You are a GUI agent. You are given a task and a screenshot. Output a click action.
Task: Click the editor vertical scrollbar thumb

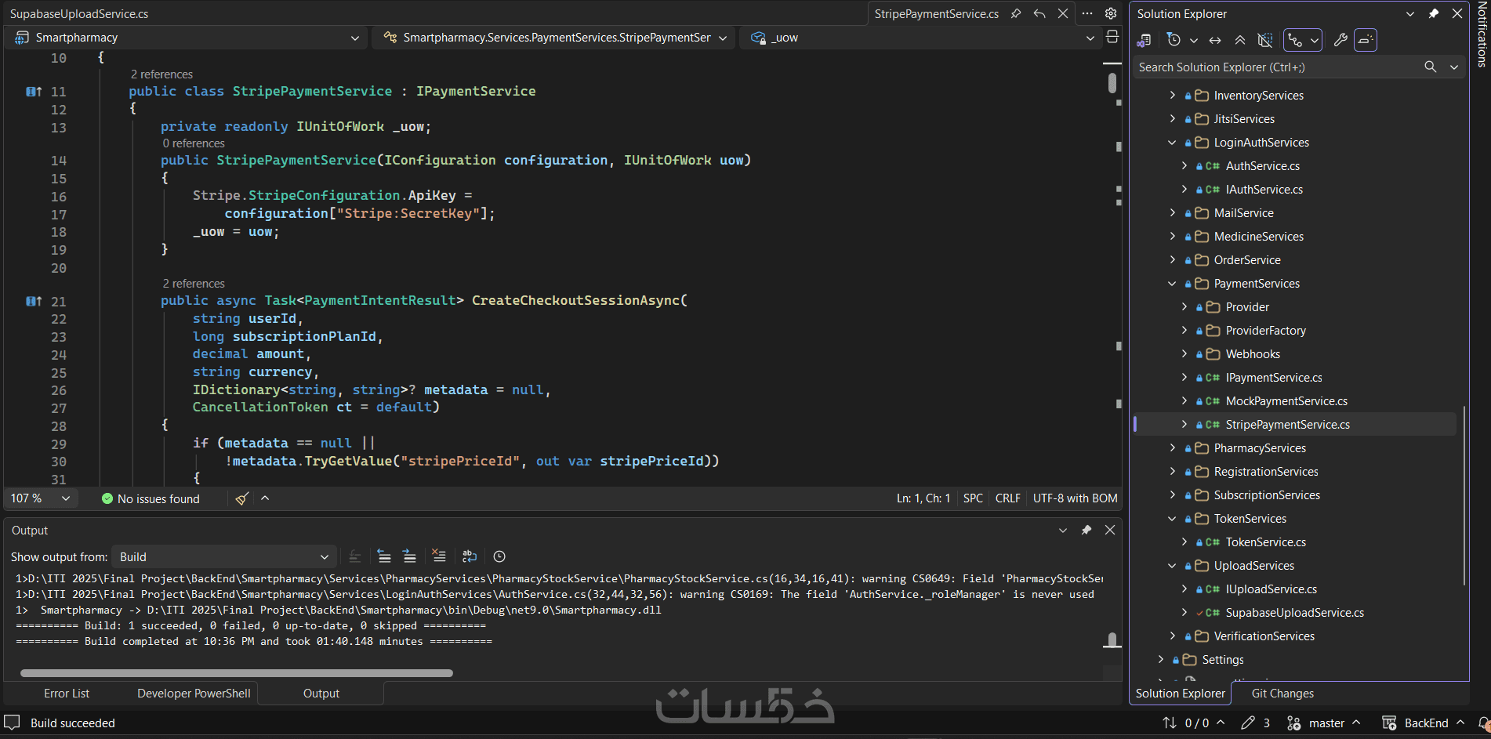click(x=1112, y=83)
